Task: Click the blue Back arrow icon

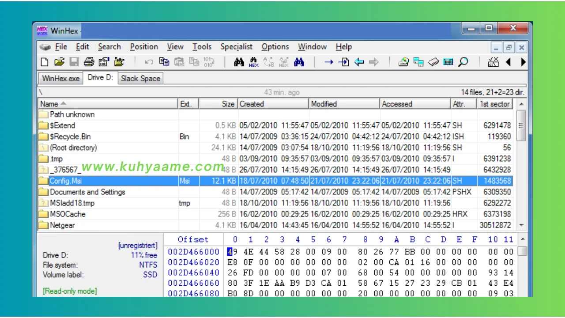Action: 359,62
